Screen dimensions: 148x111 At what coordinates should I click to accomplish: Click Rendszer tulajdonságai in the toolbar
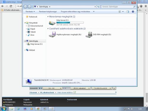(x=48, y=12)
